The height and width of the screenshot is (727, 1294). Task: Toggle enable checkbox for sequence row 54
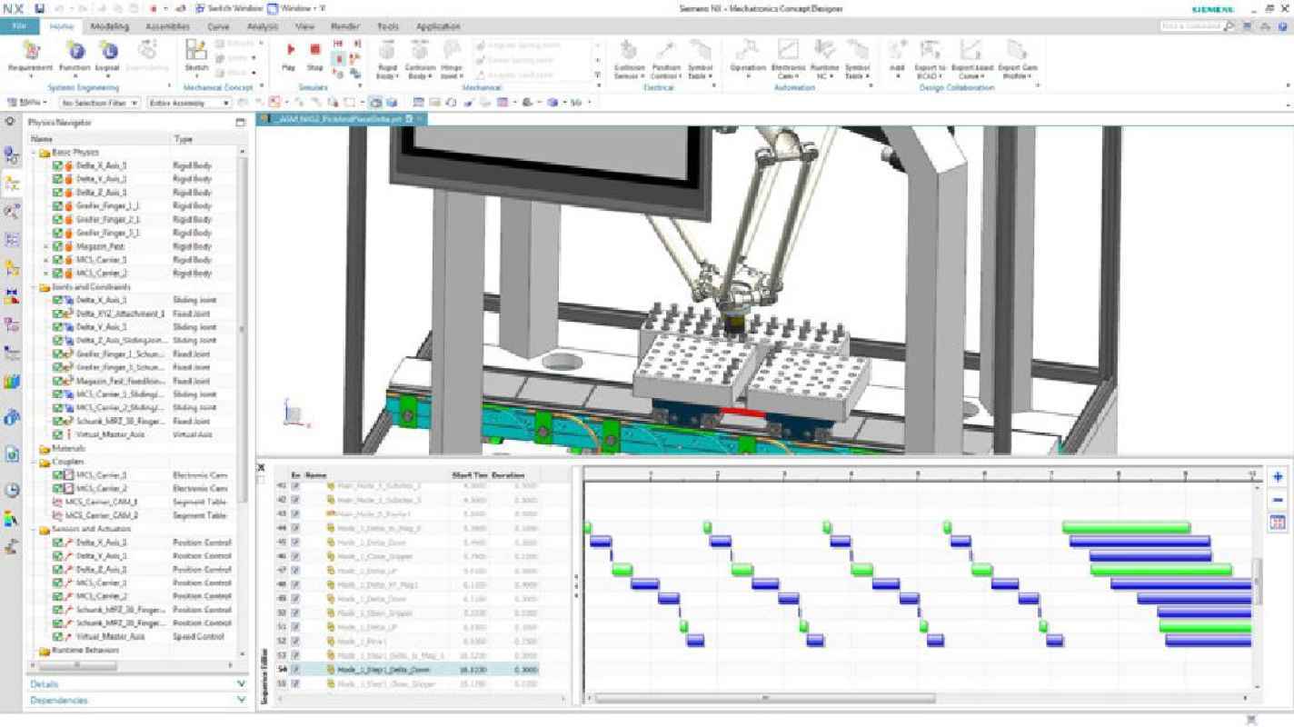pyautogui.click(x=295, y=670)
